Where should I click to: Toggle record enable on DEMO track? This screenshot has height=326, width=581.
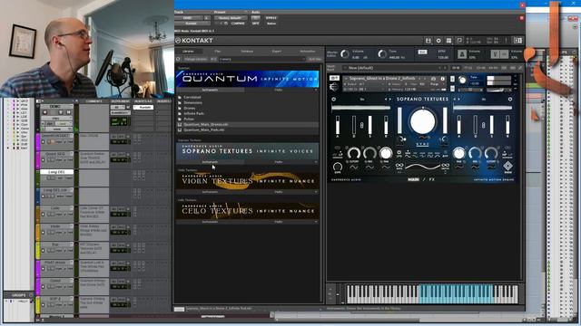[45, 112]
